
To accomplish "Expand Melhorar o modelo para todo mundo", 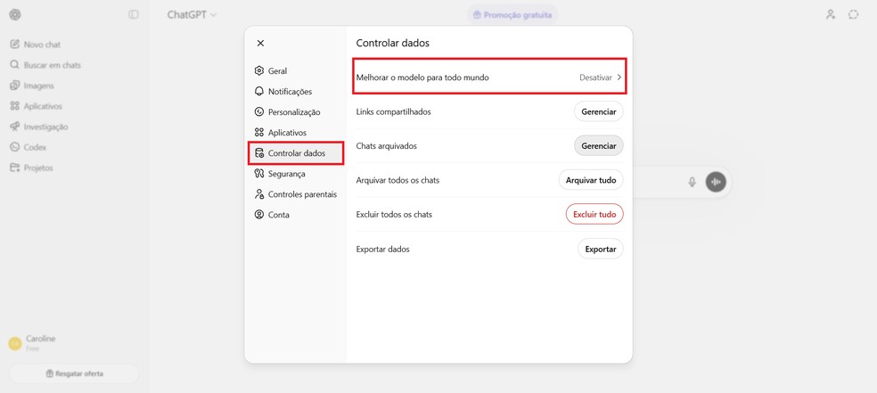I will click(x=489, y=78).
